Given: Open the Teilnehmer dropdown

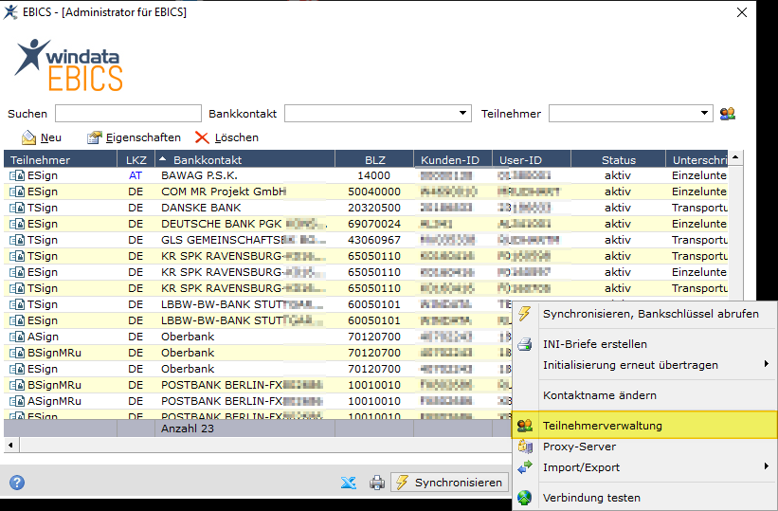Looking at the screenshot, I should pyautogui.click(x=704, y=113).
